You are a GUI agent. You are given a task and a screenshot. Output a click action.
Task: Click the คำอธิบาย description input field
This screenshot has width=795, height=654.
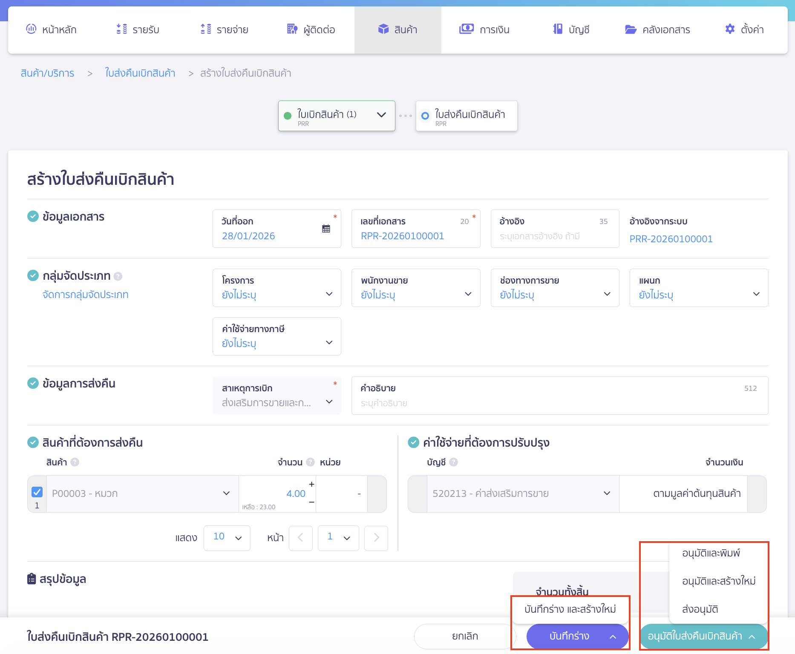(559, 403)
